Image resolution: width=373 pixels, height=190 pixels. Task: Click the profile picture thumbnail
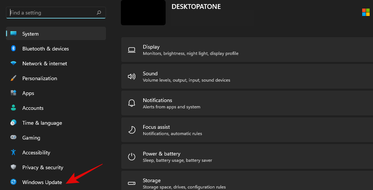[x=143, y=13]
